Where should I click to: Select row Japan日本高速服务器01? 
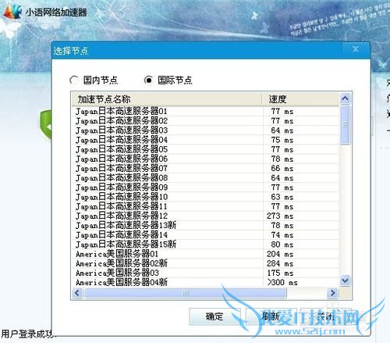point(205,112)
